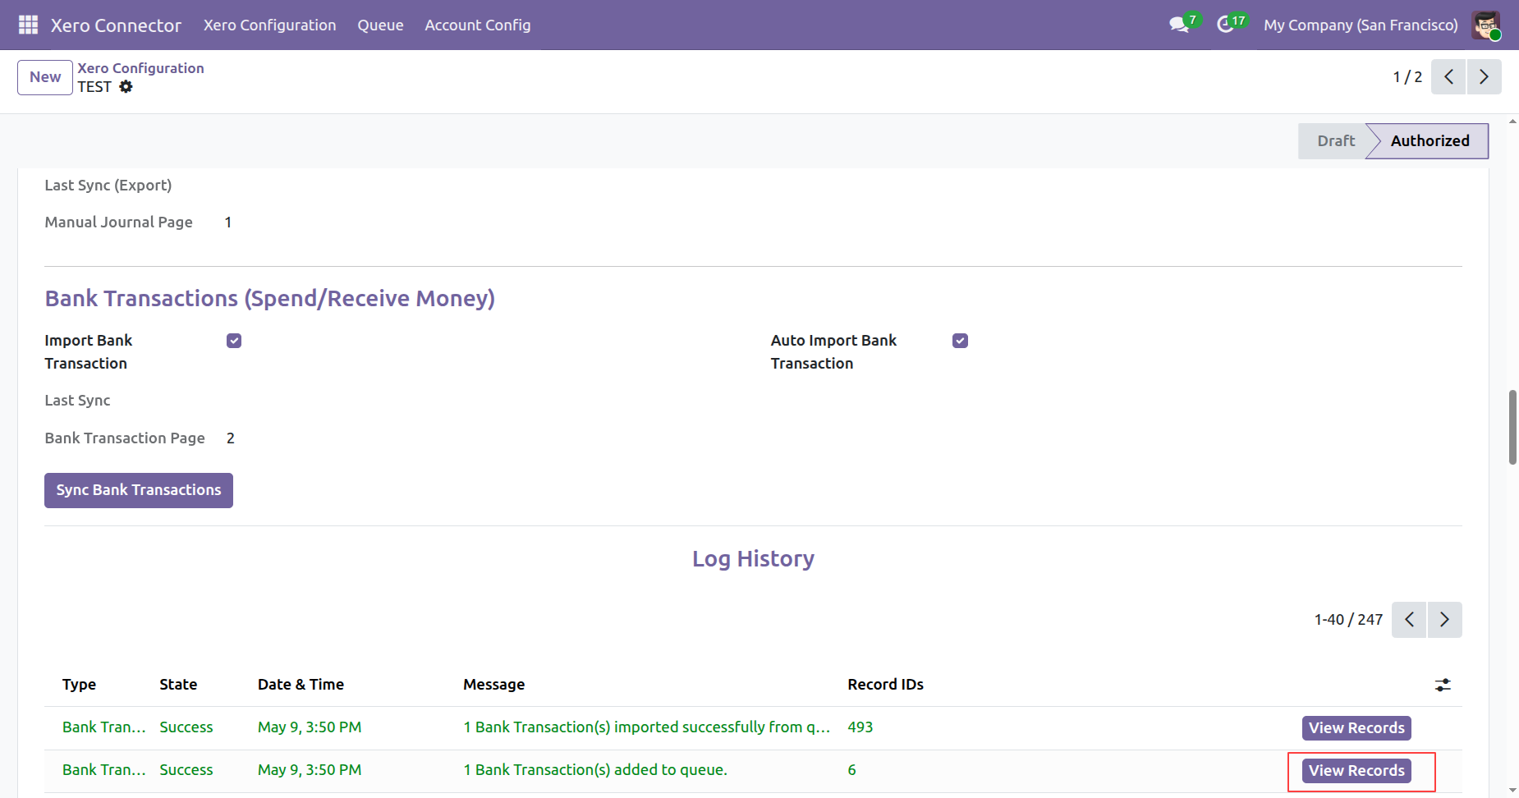Open the Xero Configuration menu
This screenshot has height=798, width=1519.
[270, 25]
